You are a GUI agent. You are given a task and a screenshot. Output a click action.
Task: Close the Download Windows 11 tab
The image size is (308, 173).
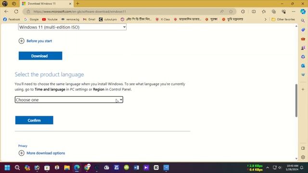(x=70, y=4)
